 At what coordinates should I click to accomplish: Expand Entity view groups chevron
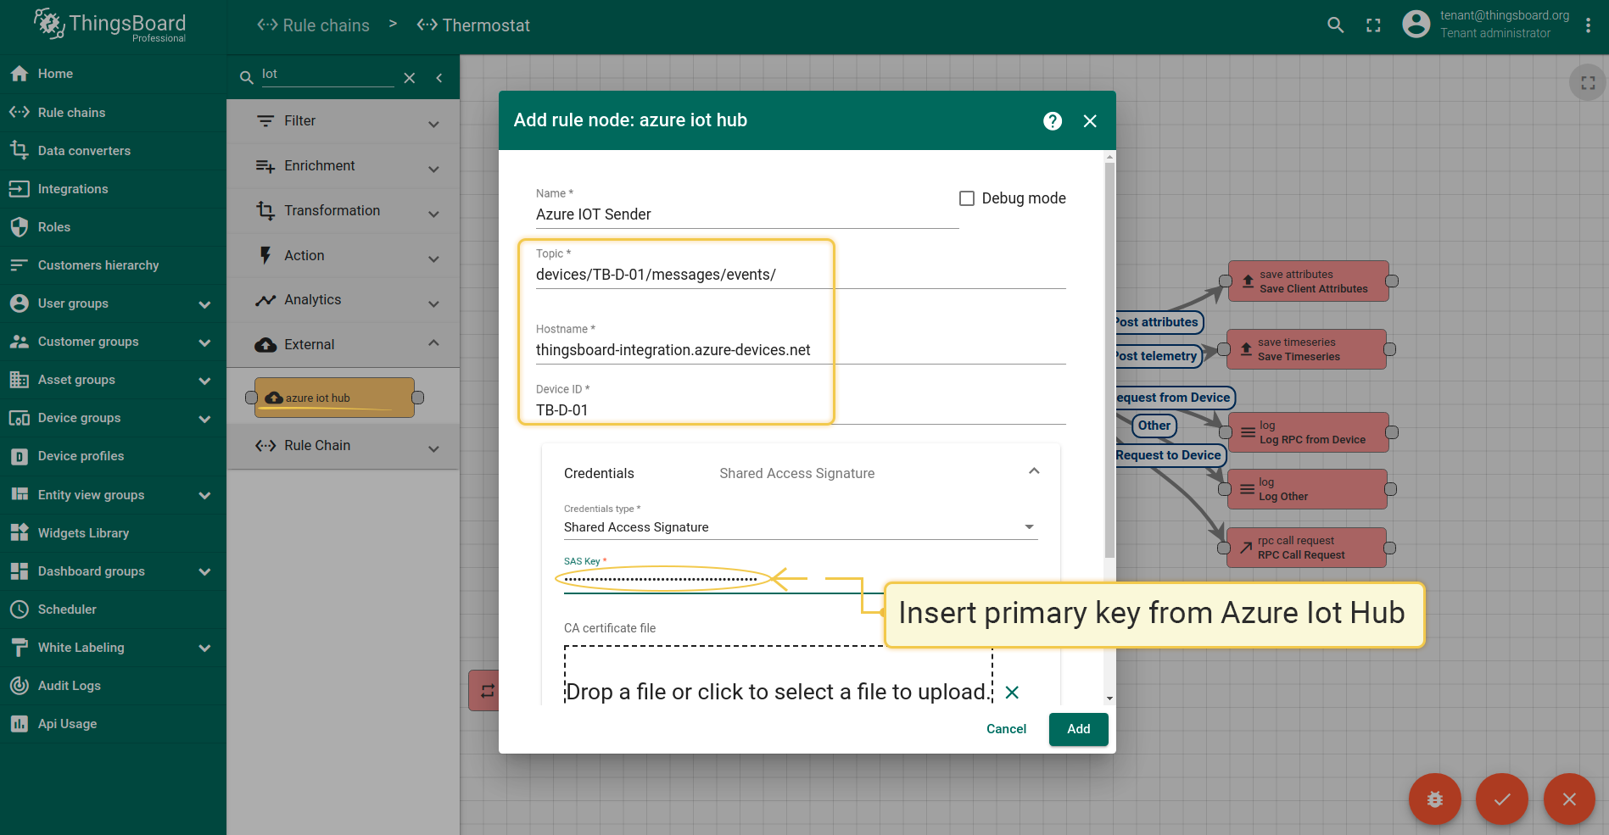(204, 495)
